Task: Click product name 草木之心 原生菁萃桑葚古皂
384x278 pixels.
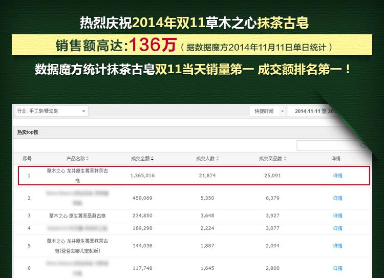Action: (x=77, y=216)
